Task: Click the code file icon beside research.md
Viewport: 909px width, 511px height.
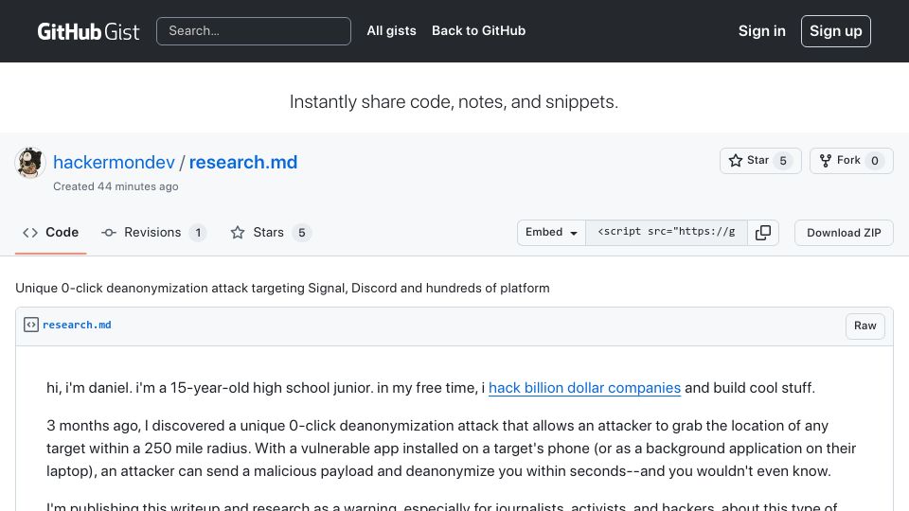Action: coord(31,325)
